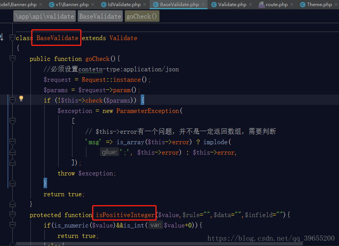The image size is (339, 246).
Task: Click goCheck in the function declaration
Action: [97, 59]
